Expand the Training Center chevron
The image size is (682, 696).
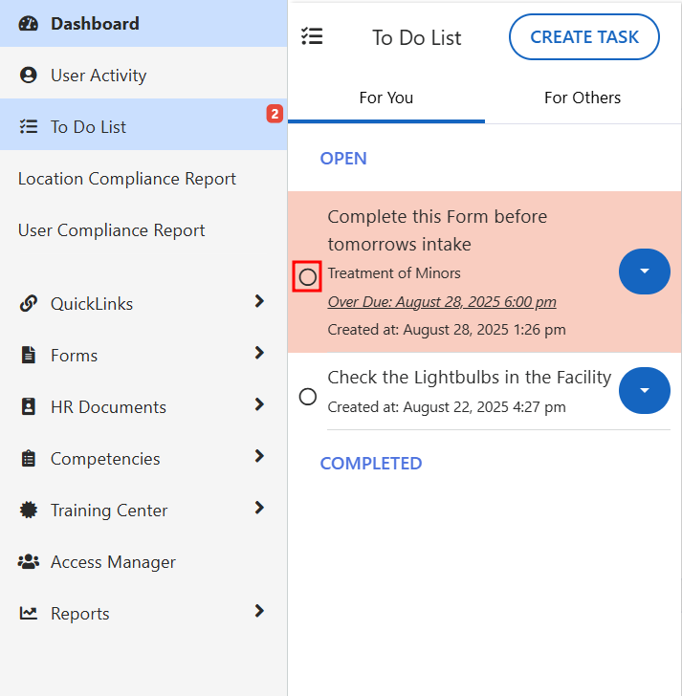tap(258, 509)
